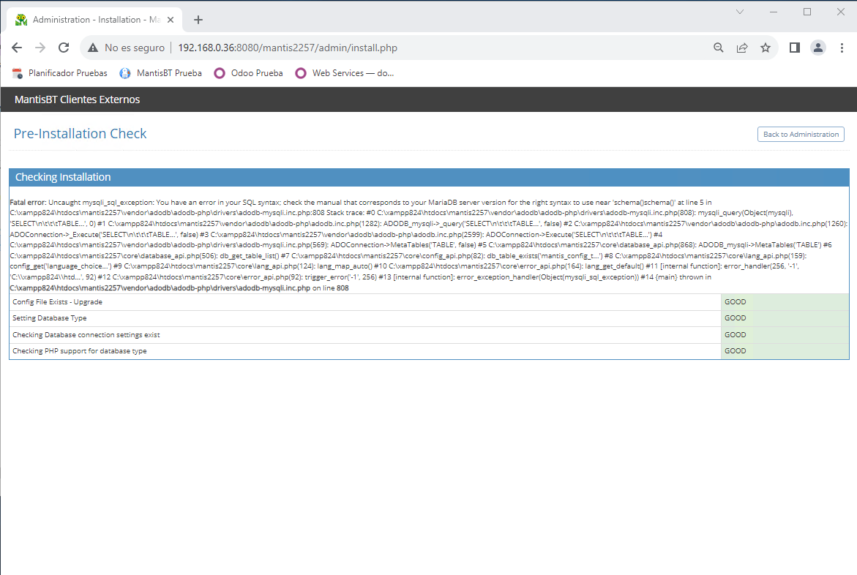This screenshot has height=575, width=857.
Task: Click the share page icon
Action: 742,48
